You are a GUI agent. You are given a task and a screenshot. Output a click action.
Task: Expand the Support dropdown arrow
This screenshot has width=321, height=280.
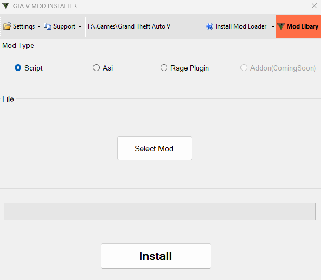click(x=79, y=26)
